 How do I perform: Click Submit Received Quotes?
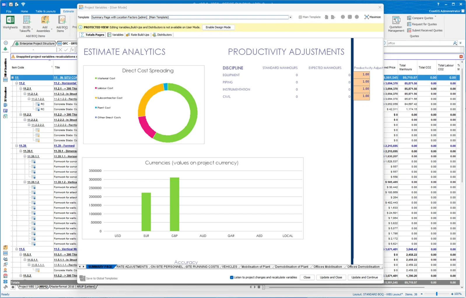(425, 30)
